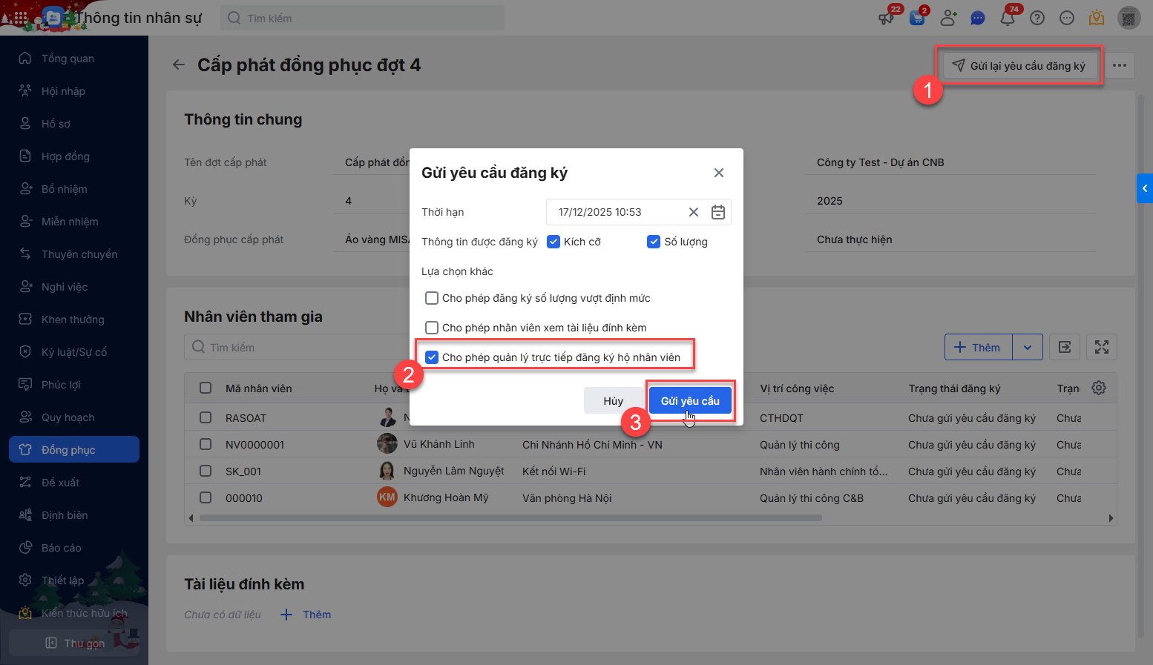Click the export icon beside Thêm button
The height and width of the screenshot is (665, 1153).
tap(1065, 347)
